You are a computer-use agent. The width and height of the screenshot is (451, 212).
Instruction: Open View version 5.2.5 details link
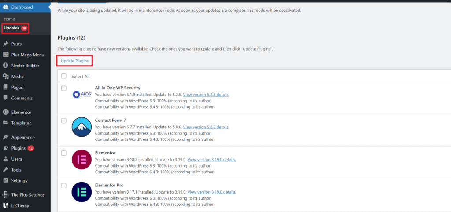tap(206, 95)
